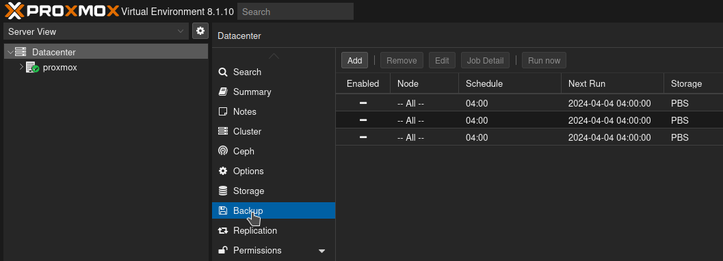Click 'Virtual Environment 8.1.10' version text
The image size is (723, 261).
pos(178,12)
